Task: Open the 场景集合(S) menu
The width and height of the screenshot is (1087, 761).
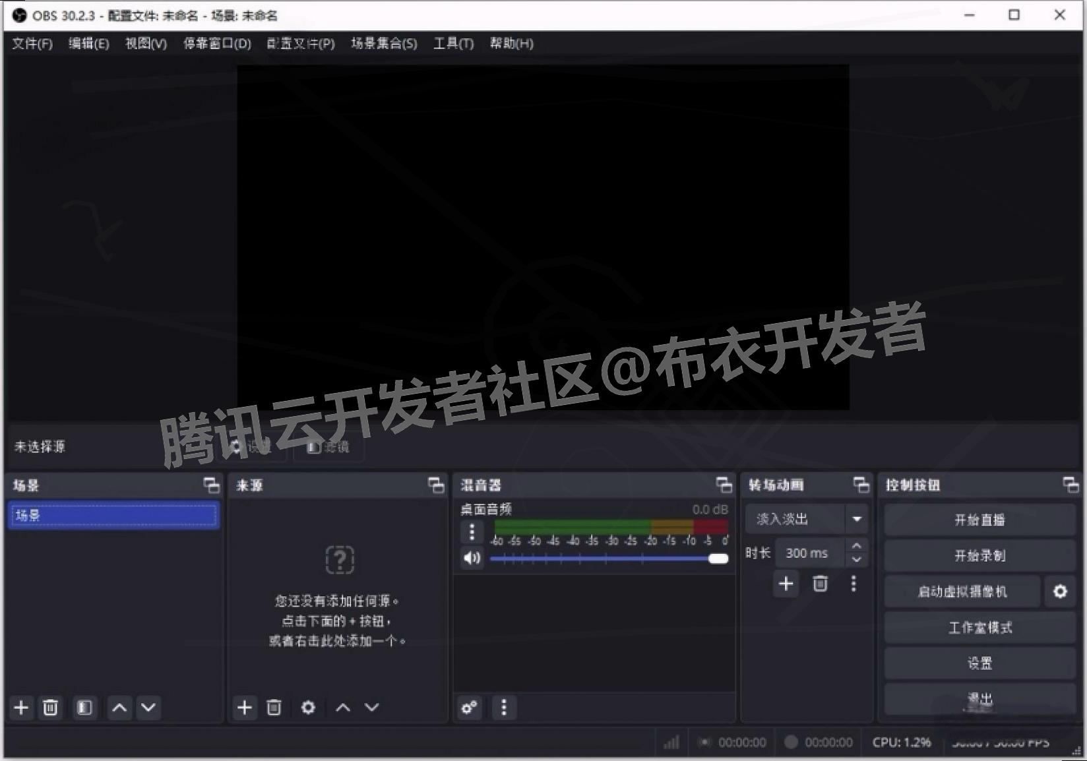Action: (384, 44)
